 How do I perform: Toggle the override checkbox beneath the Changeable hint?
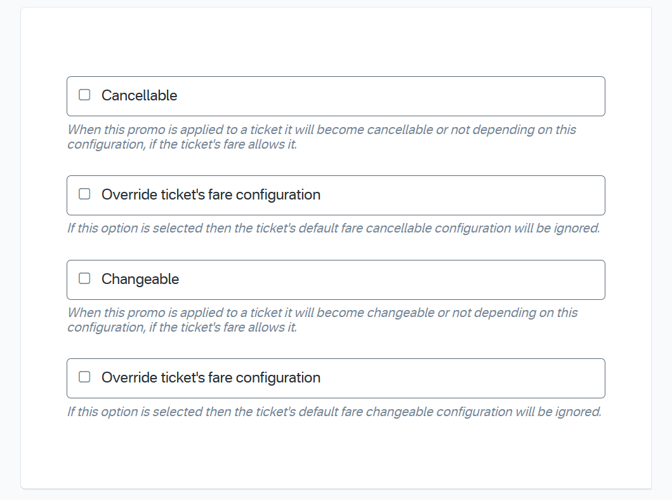click(x=84, y=377)
